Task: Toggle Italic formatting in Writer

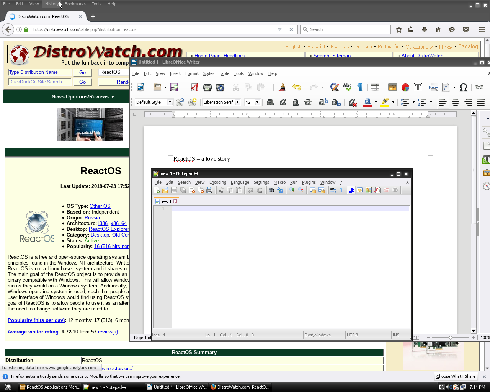Action: 283,102
